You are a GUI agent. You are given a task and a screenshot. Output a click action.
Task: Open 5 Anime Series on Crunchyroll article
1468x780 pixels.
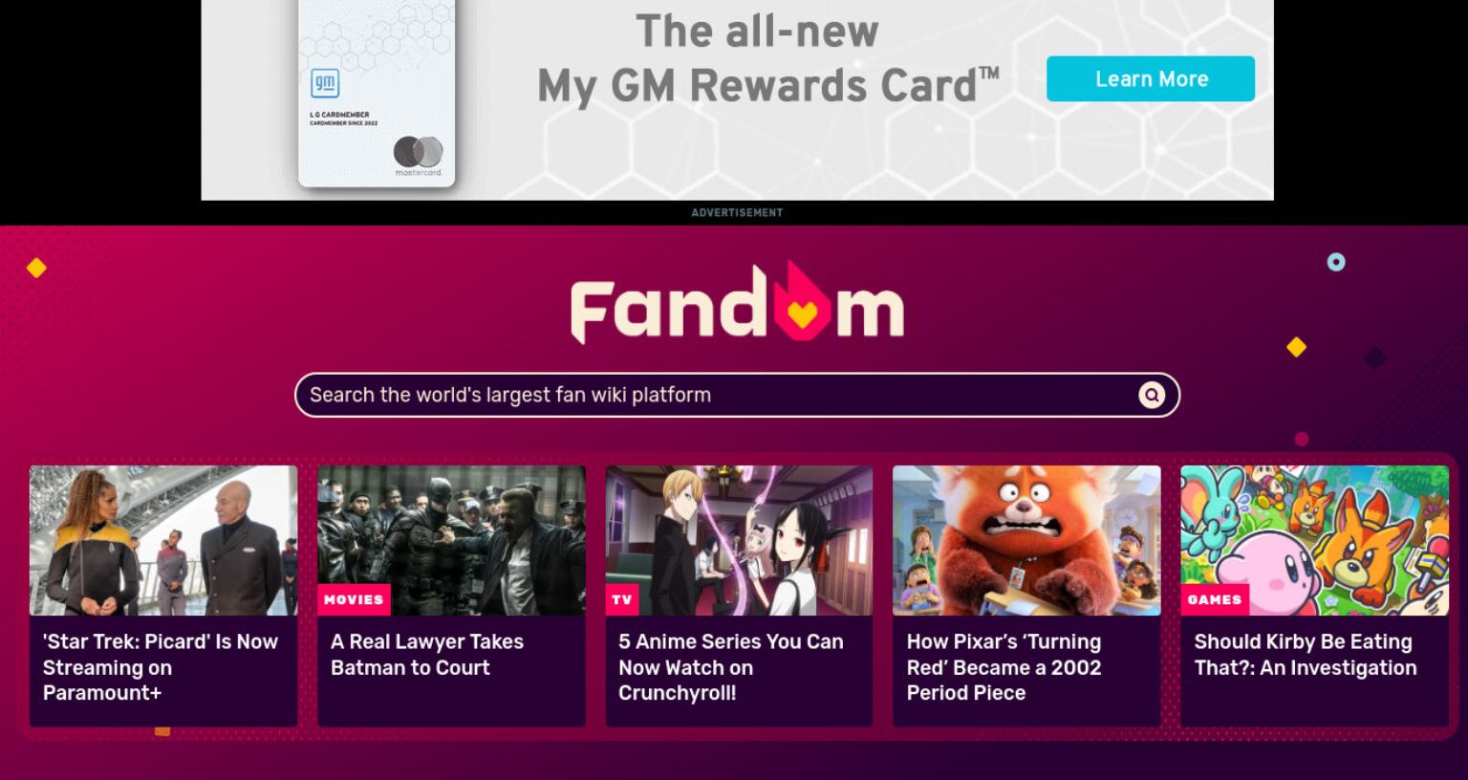731,667
